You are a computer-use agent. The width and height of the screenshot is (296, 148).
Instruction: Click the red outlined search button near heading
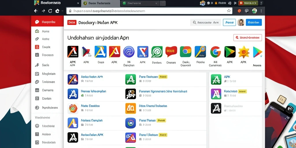click(x=247, y=38)
